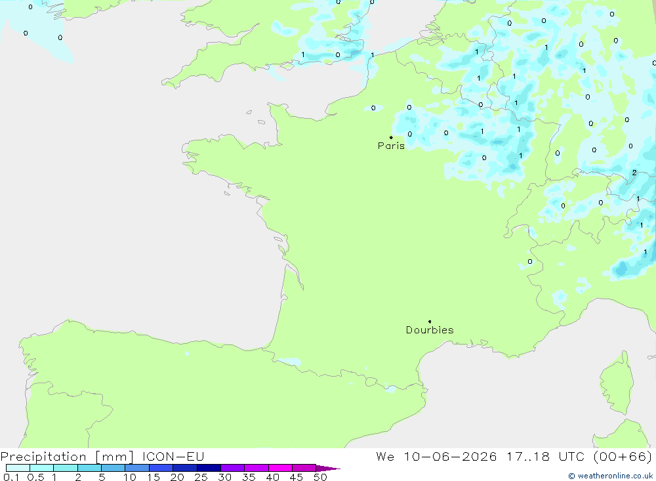Click the Dourbies location label
The image size is (656, 481).
pos(430,330)
